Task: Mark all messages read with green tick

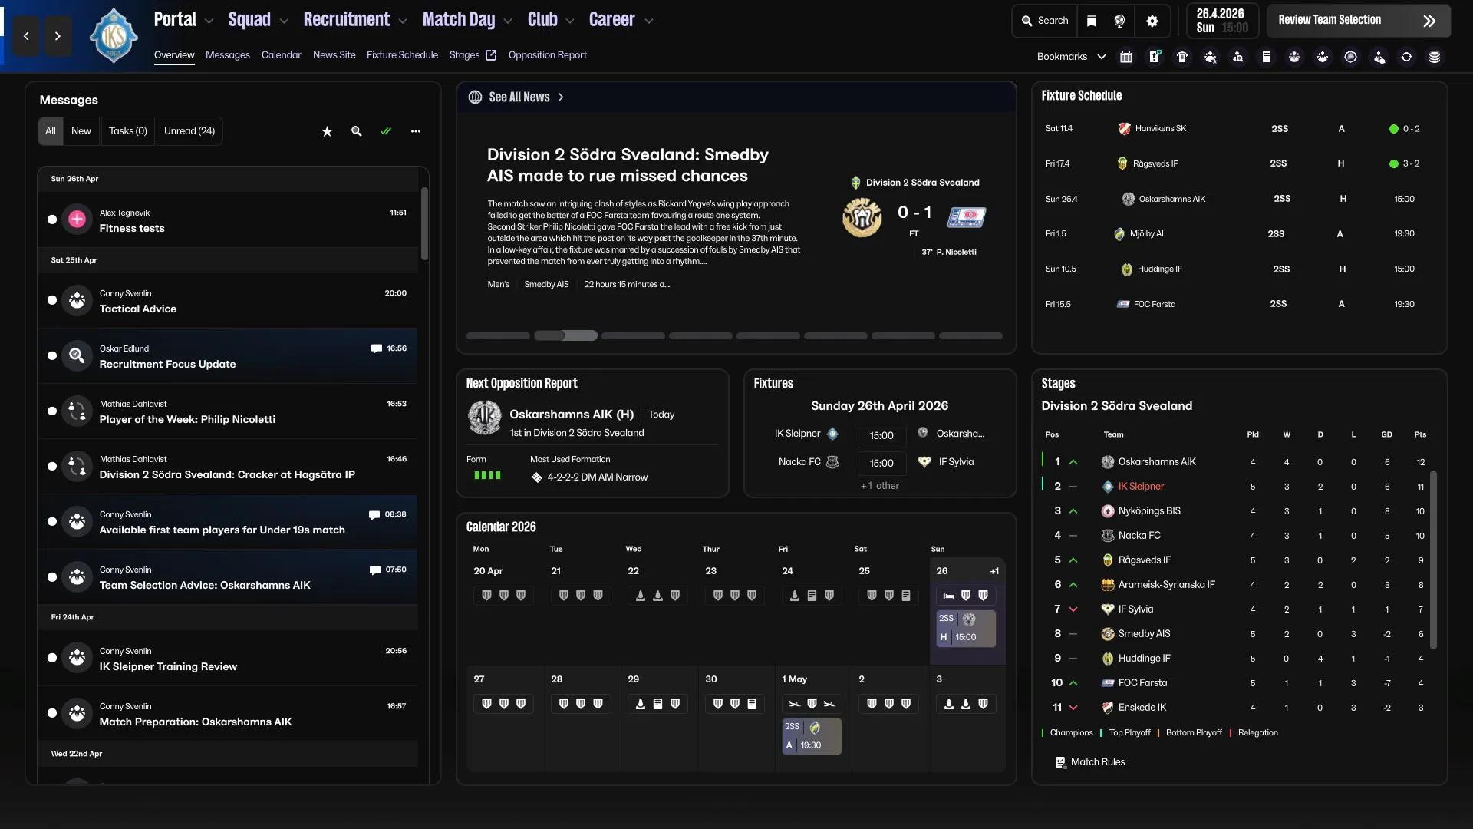Action: coord(386,131)
